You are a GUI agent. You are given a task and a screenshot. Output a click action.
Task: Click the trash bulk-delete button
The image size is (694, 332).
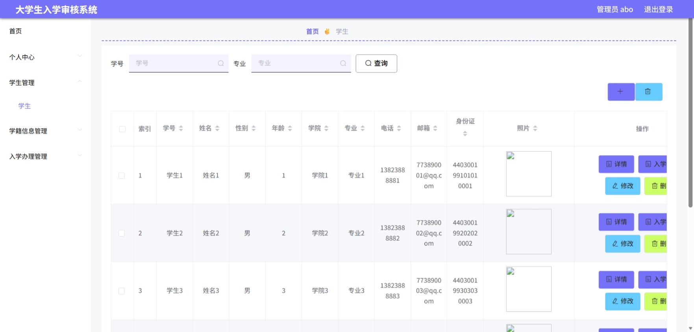coord(648,92)
